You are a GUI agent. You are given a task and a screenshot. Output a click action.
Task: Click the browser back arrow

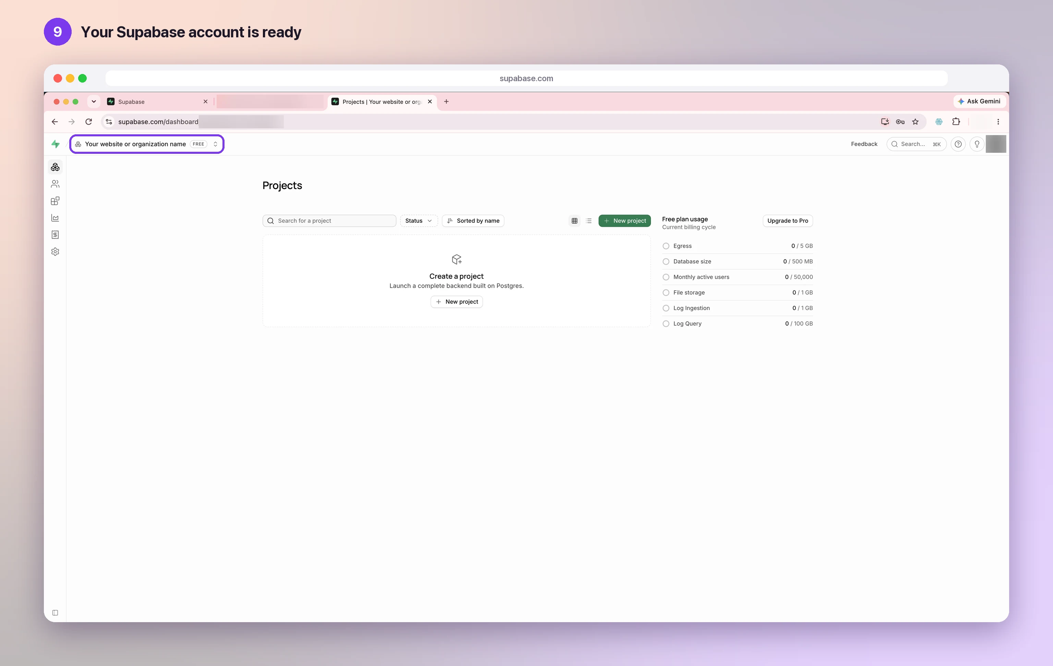click(55, 122)
